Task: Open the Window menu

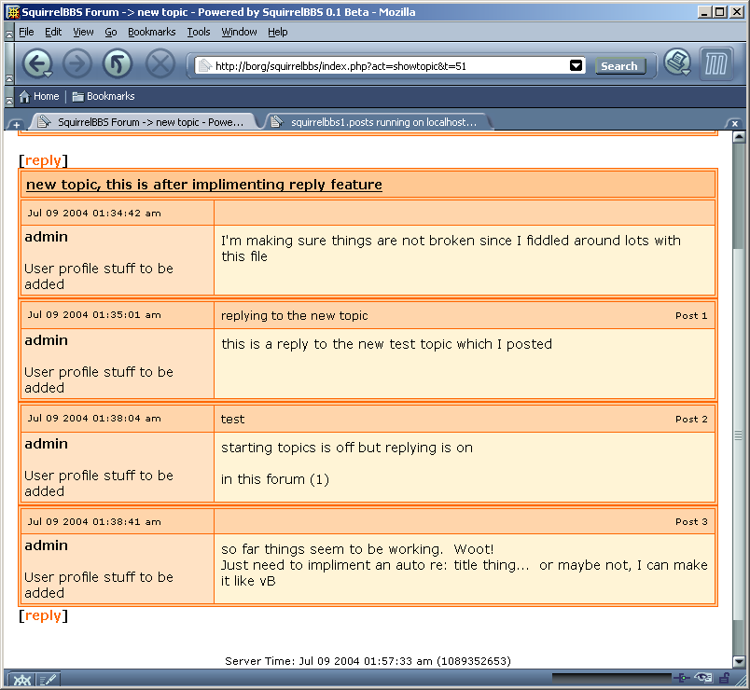Action: [x=239, y=32]
